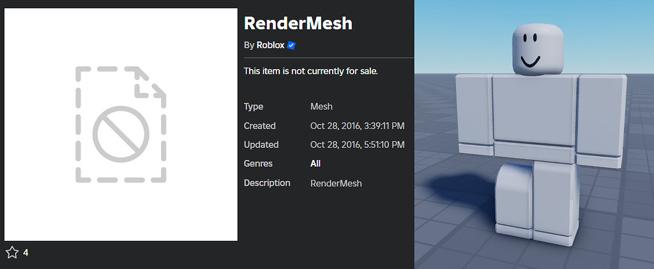Screen dimensions: 654x269
Task: Click the RenderMesh title heading
Action: pyautogui.click(x=298, y=23)
